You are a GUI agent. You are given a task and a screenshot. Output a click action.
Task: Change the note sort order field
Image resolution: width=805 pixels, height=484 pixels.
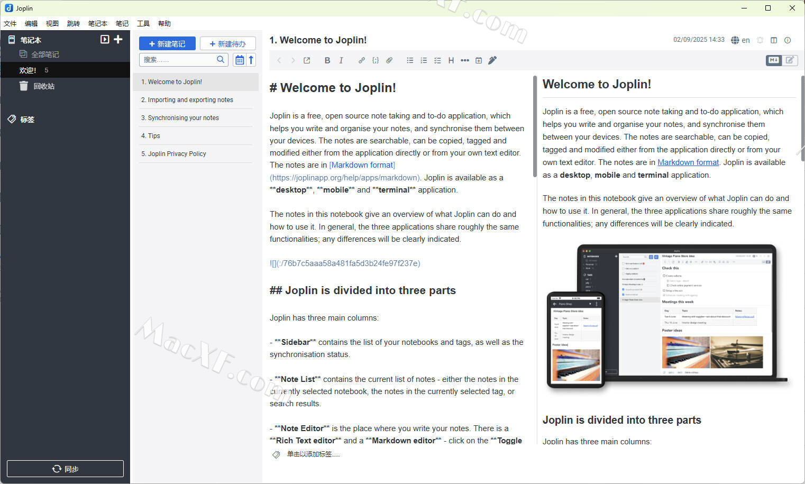pos(240,60)
